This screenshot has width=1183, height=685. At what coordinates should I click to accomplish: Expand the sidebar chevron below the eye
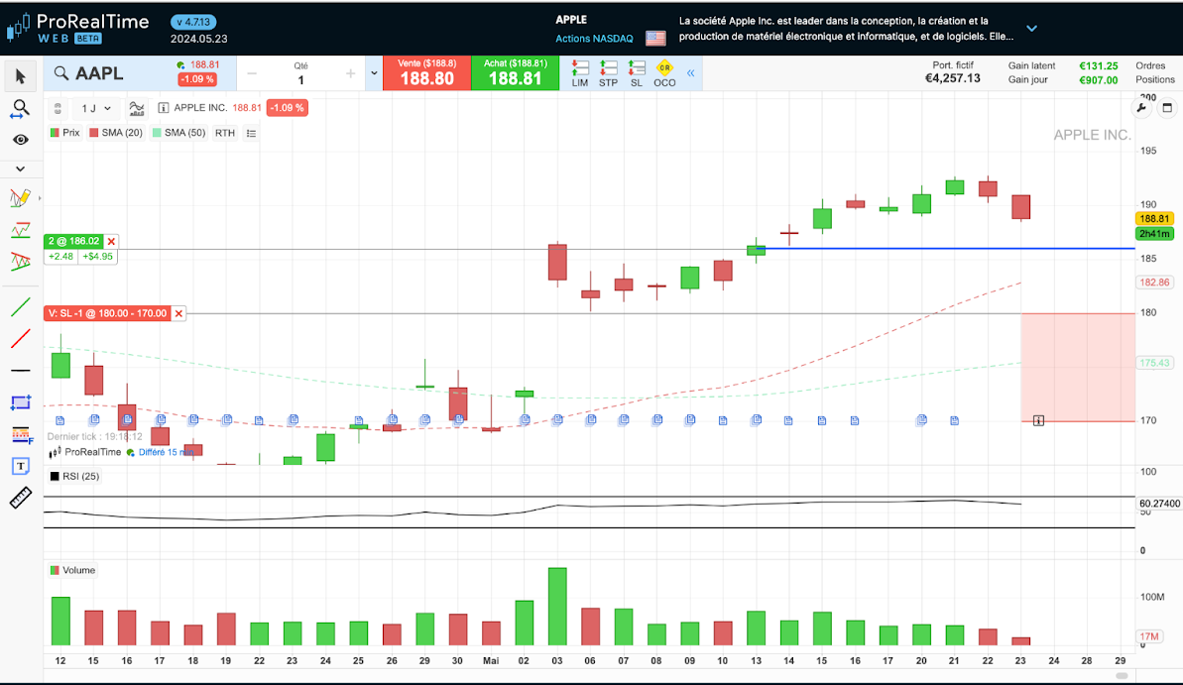(x=21, y=169)
